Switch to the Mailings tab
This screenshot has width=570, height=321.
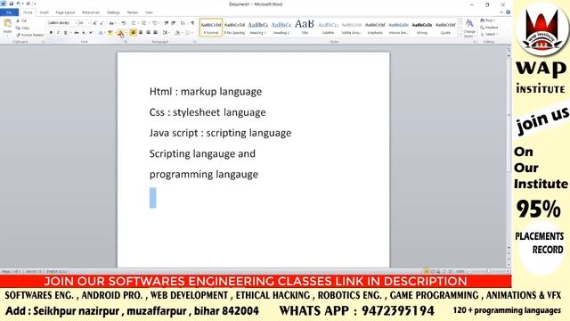click(x=113, y=12)
